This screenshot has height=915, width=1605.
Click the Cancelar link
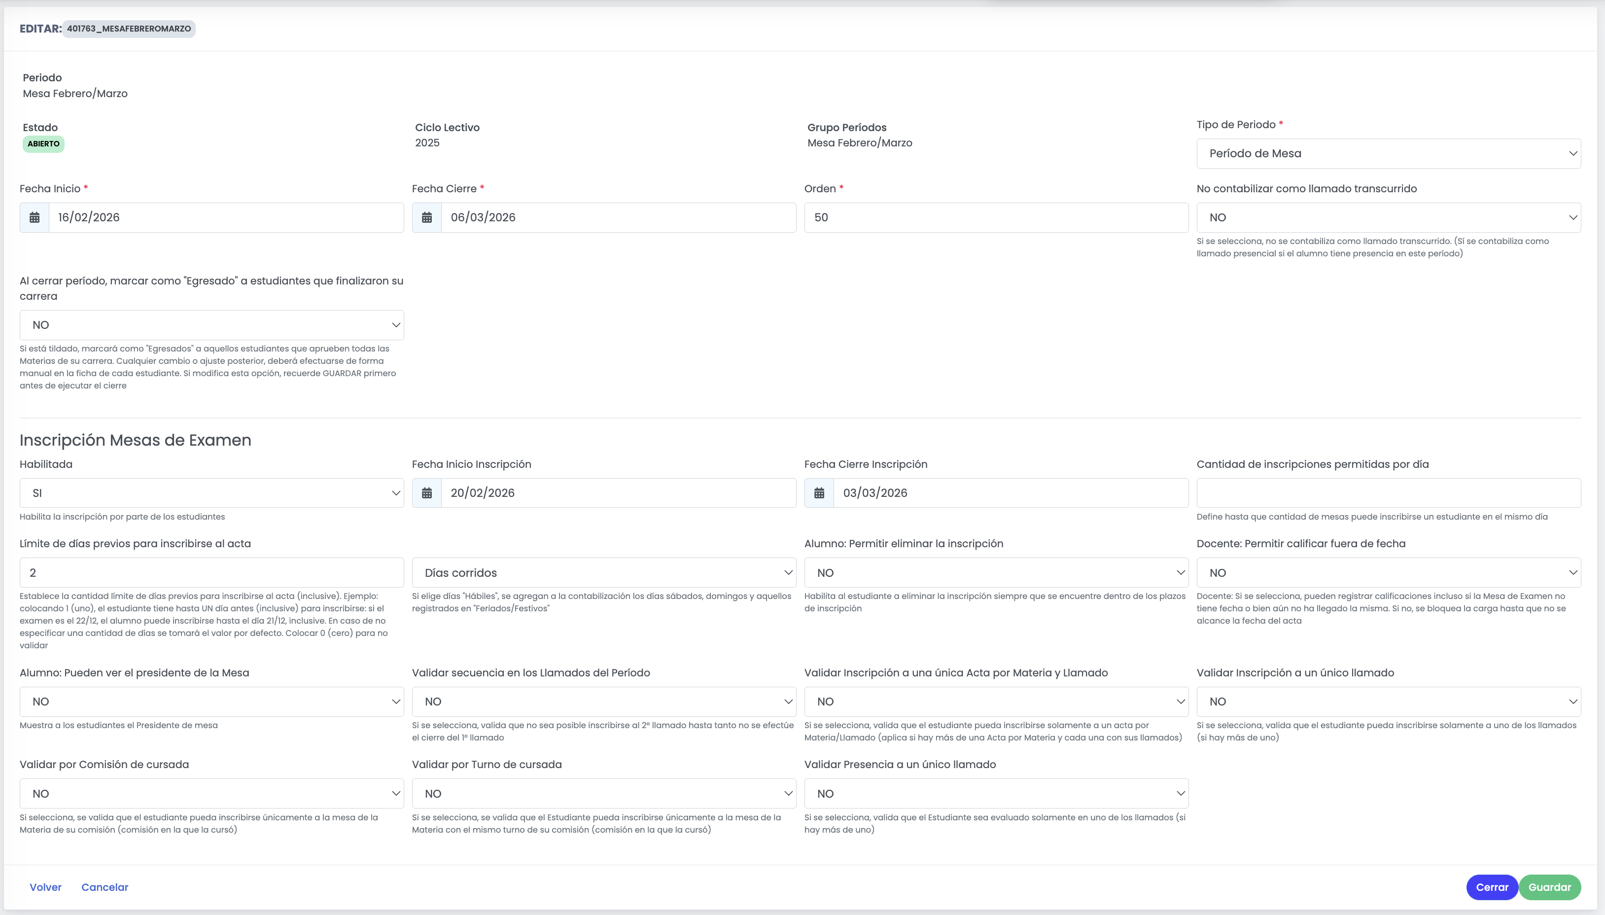tap(105, 887)
